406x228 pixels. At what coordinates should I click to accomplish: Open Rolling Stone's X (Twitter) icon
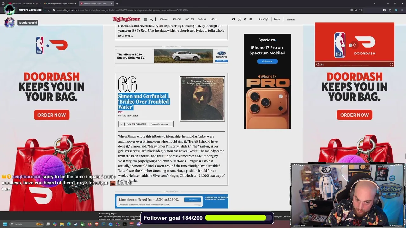point(239,19)
